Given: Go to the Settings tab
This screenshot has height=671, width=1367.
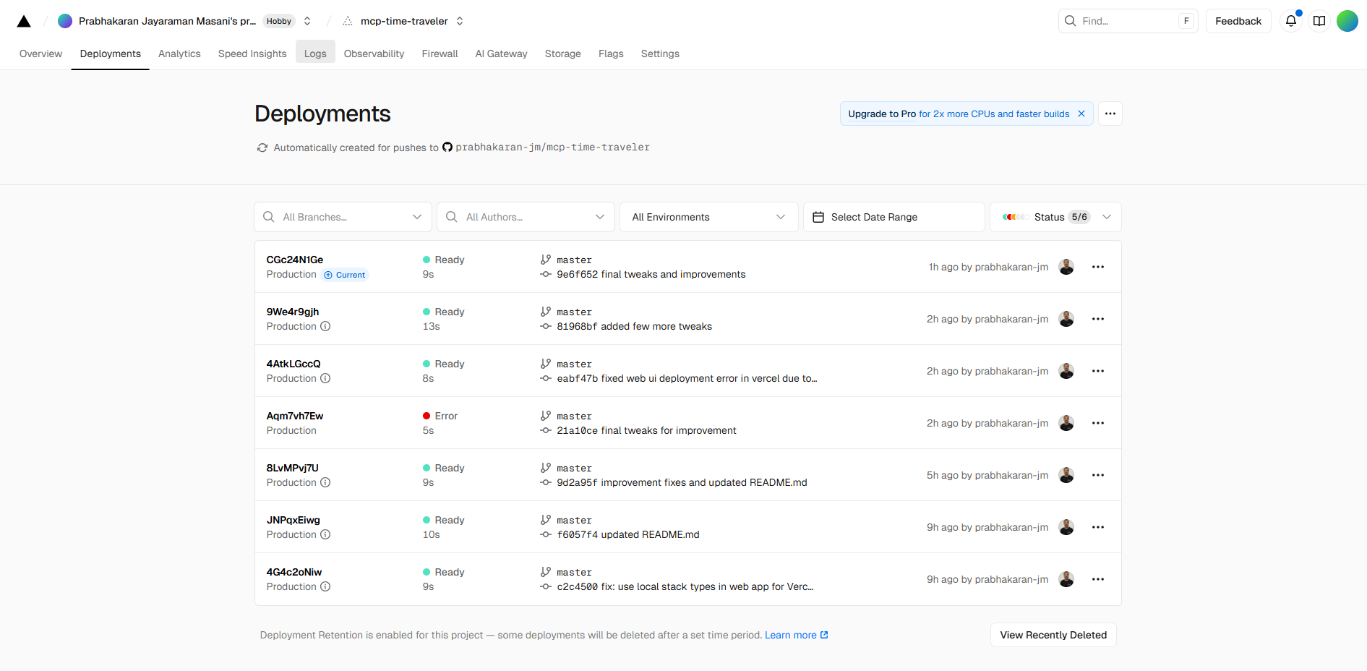Looking at the screenshot, I should click(660, 54).
